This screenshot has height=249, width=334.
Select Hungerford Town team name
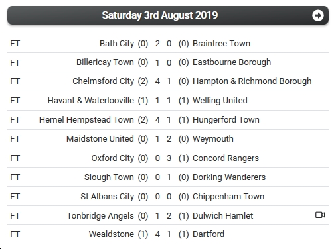(226, 120)
